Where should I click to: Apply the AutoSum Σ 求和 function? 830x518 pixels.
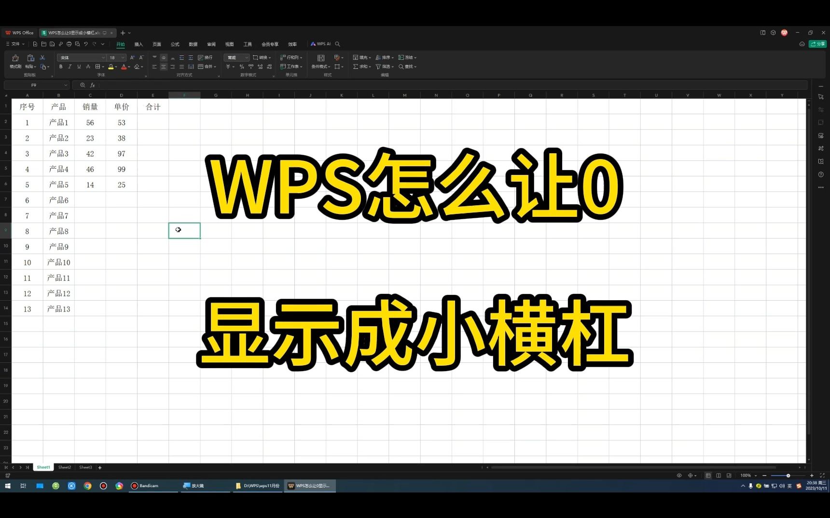click(x=358, y=66)
